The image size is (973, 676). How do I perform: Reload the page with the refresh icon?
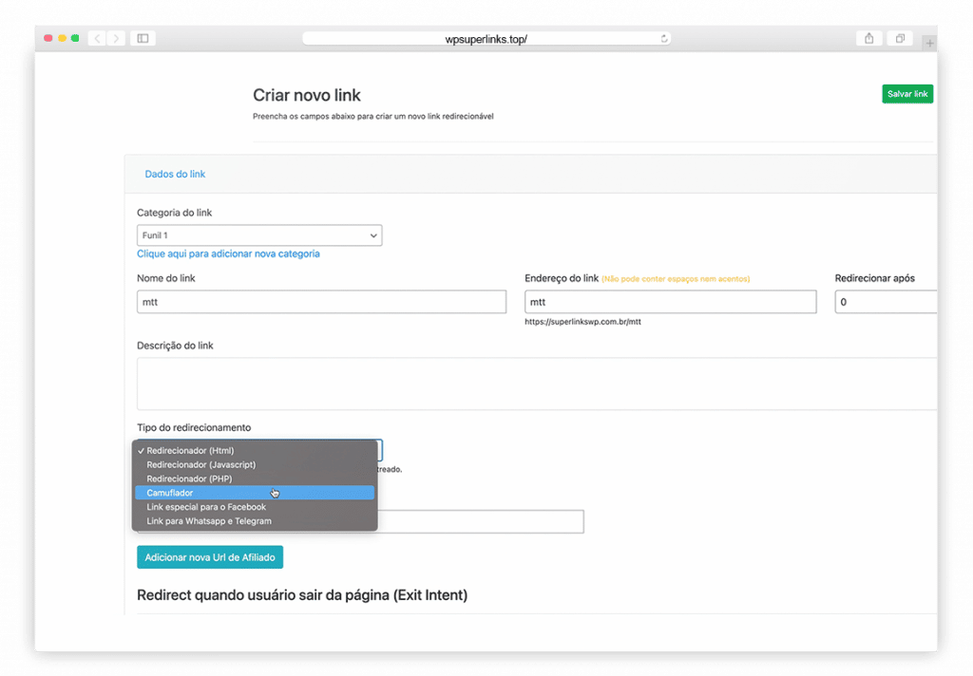663,39
